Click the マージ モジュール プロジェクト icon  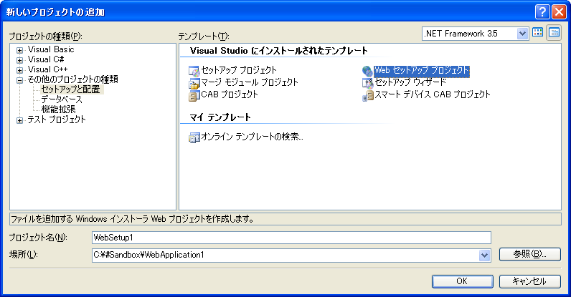tap(194, 84)
